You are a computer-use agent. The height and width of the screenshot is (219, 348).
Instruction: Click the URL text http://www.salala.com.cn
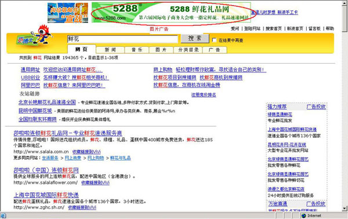[41, 152]
